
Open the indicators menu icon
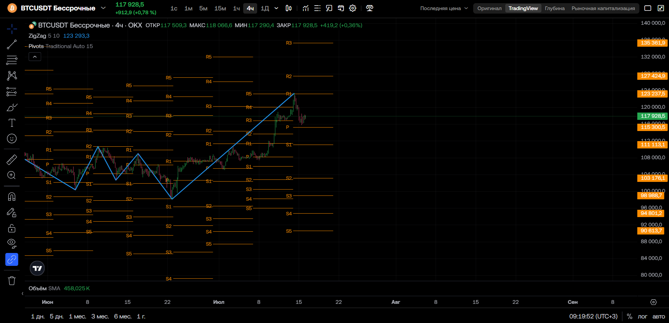click(306, 8)
